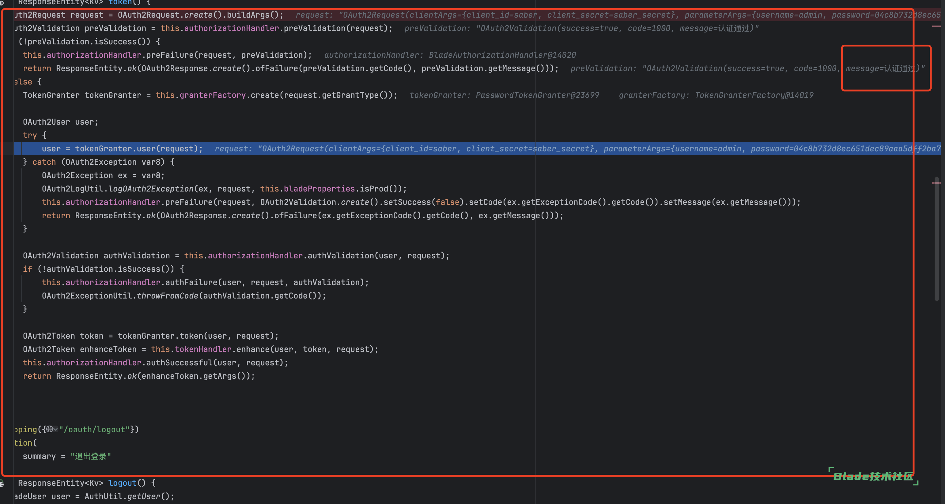The height and width of the screenshot is (504, 945).
Task: Click the logout method name
Action: [122, 483]
